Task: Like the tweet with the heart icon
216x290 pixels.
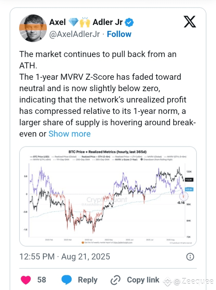Action: tap(26, 280)
